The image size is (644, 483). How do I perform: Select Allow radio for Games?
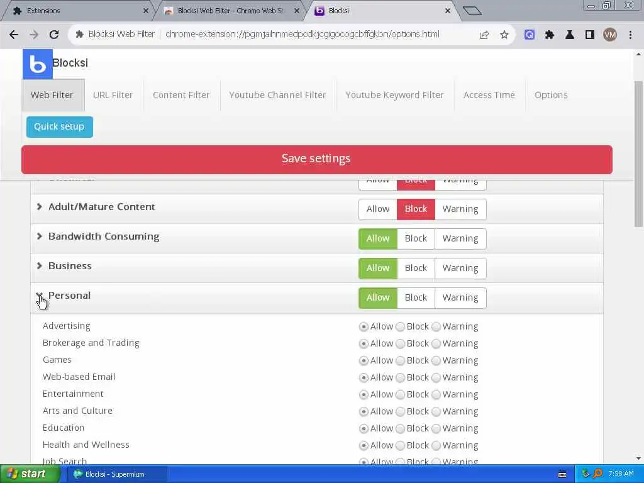[x=364, y=360]
